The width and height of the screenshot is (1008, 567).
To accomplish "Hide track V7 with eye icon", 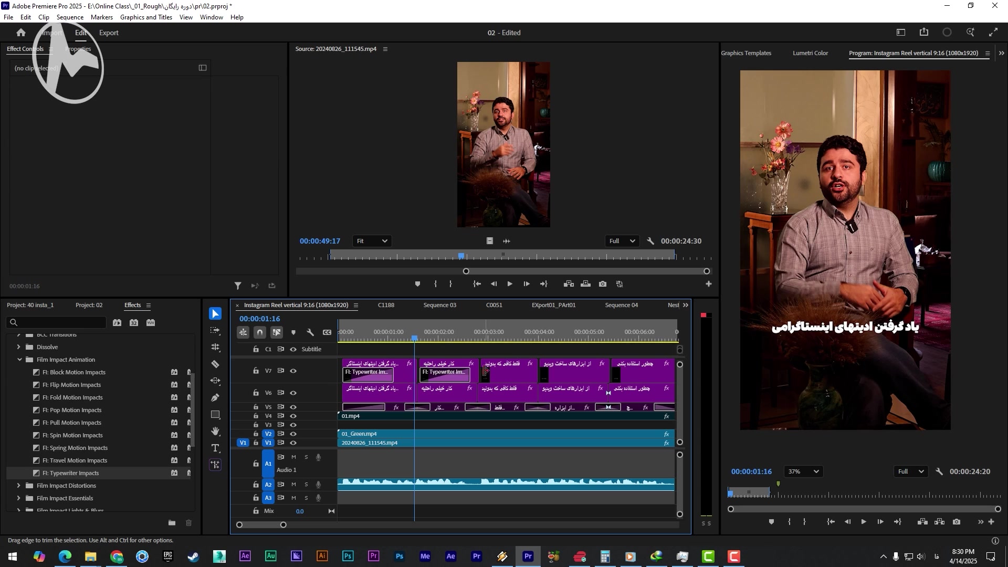I will [293, 371].
